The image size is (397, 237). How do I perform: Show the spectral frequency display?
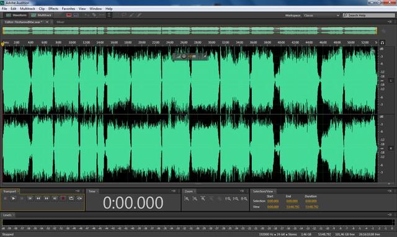pos(69,15)
